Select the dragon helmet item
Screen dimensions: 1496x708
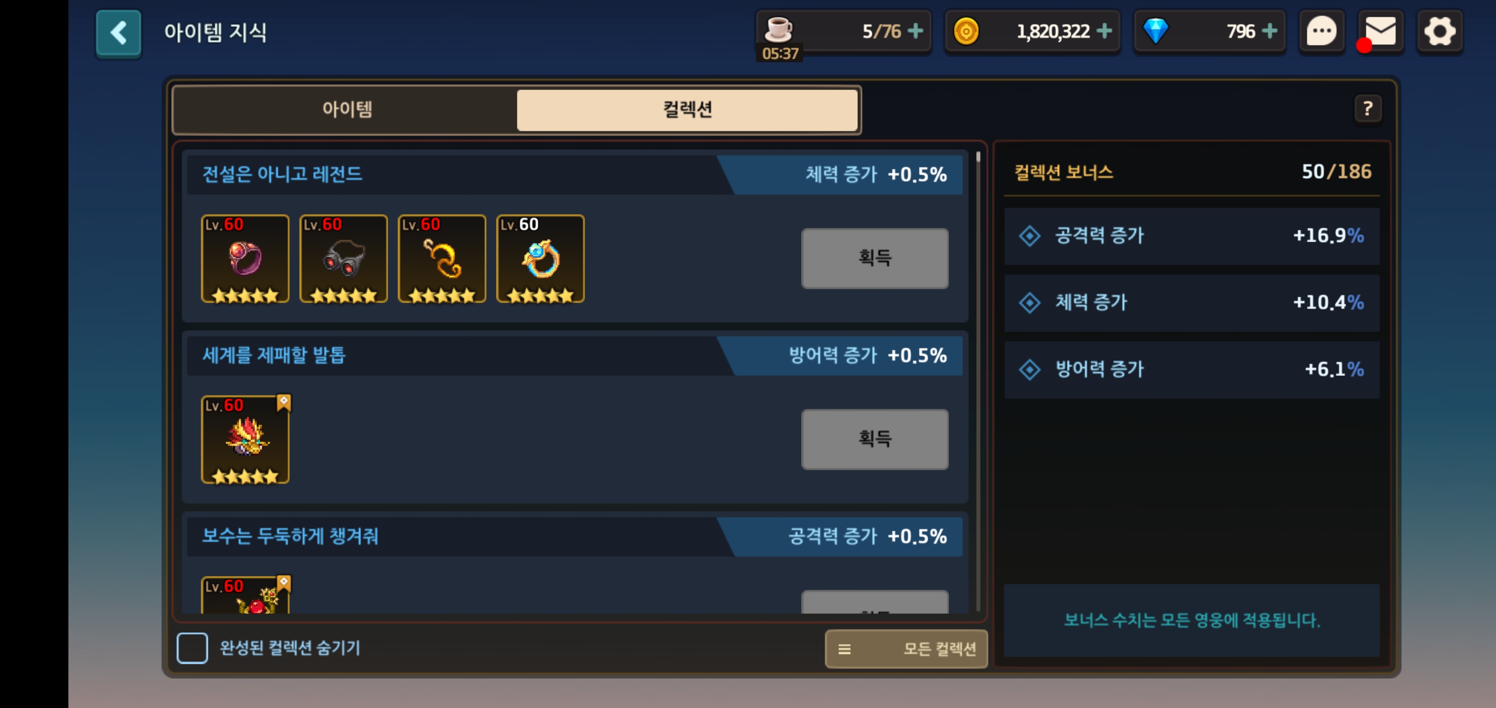click(245, 440)
